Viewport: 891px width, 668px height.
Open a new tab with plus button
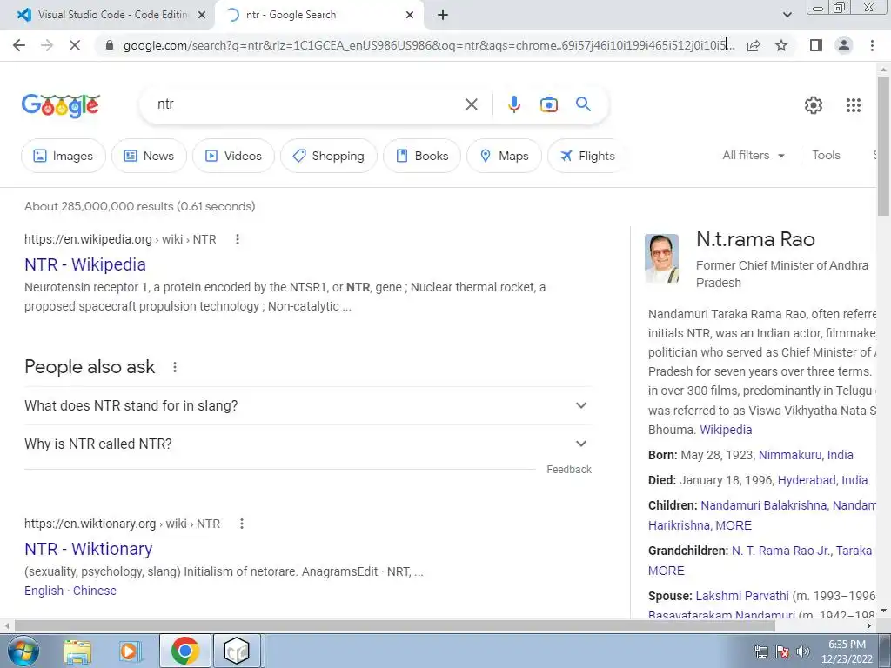tap(443, 16)
